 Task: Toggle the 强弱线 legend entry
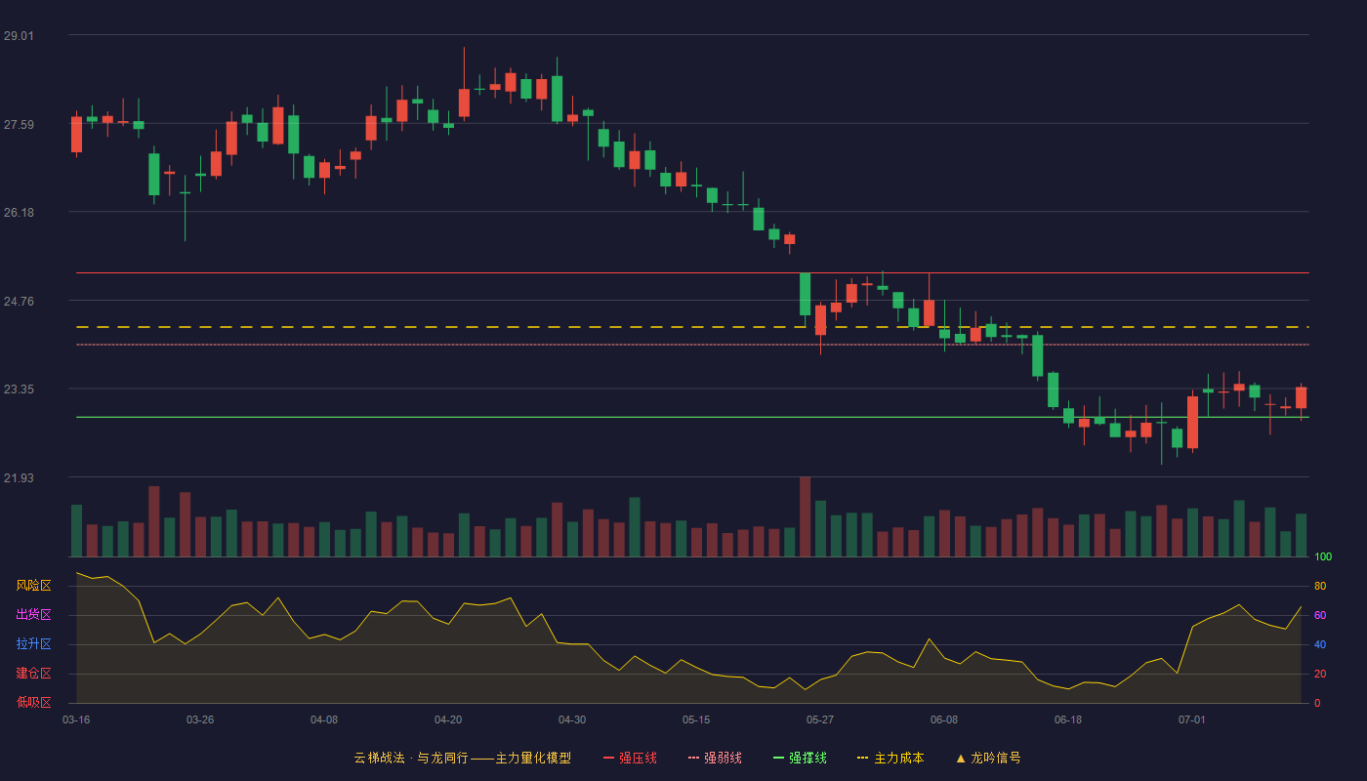[x=715, y=758]
